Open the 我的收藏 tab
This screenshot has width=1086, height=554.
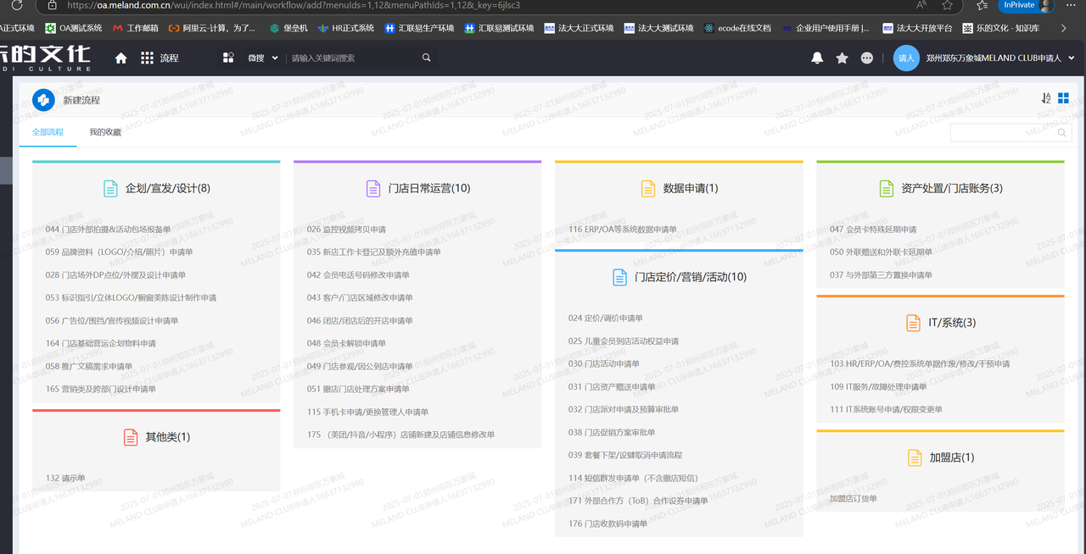click(105, 132)
